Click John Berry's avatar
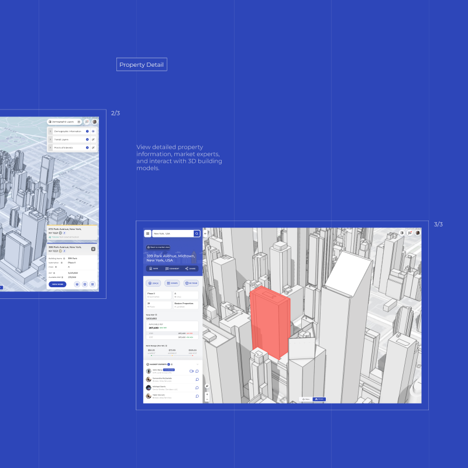The image size is (468, 468). (149, 371)
